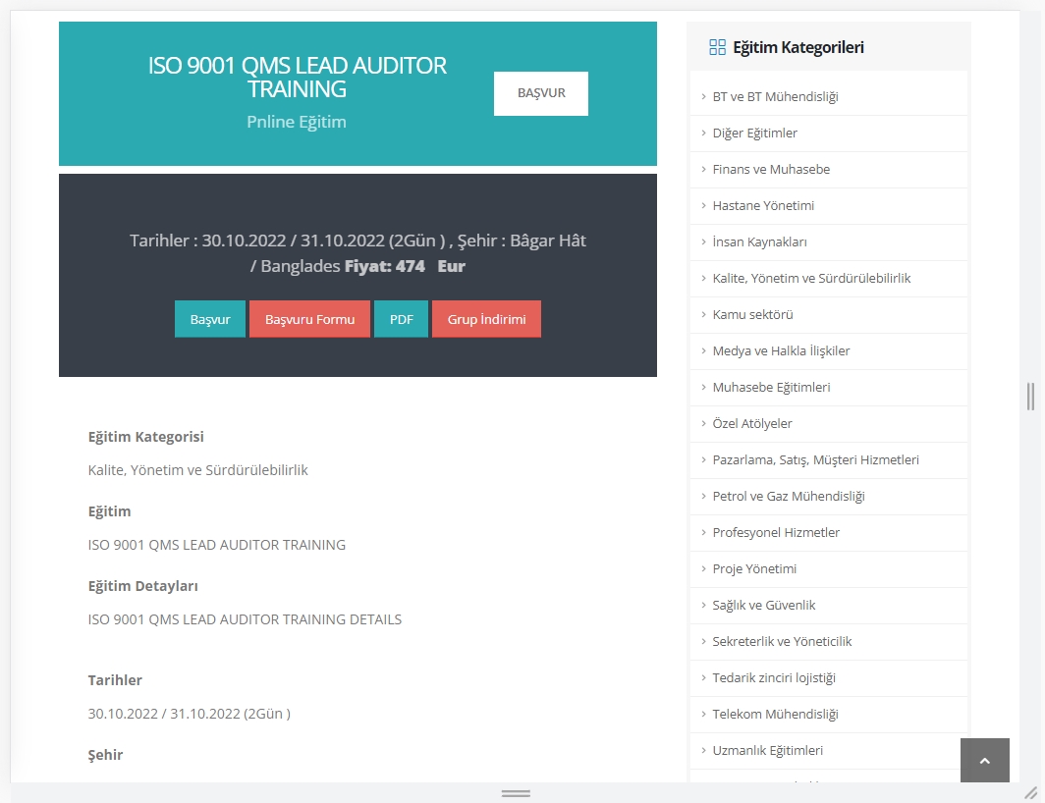1045x803 pixels.
Task: Open Özel Atölyeler category
Action: [751, 424]
